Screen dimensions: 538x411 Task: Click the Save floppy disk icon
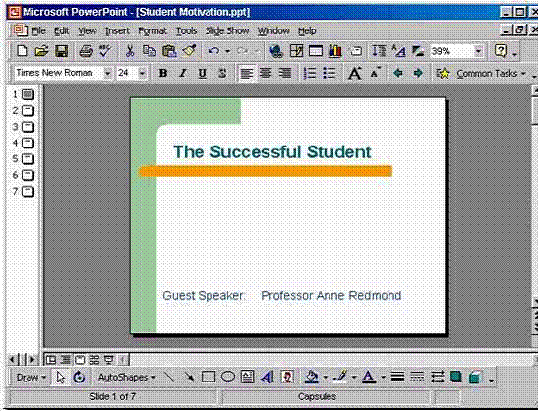tap(62, 51)
